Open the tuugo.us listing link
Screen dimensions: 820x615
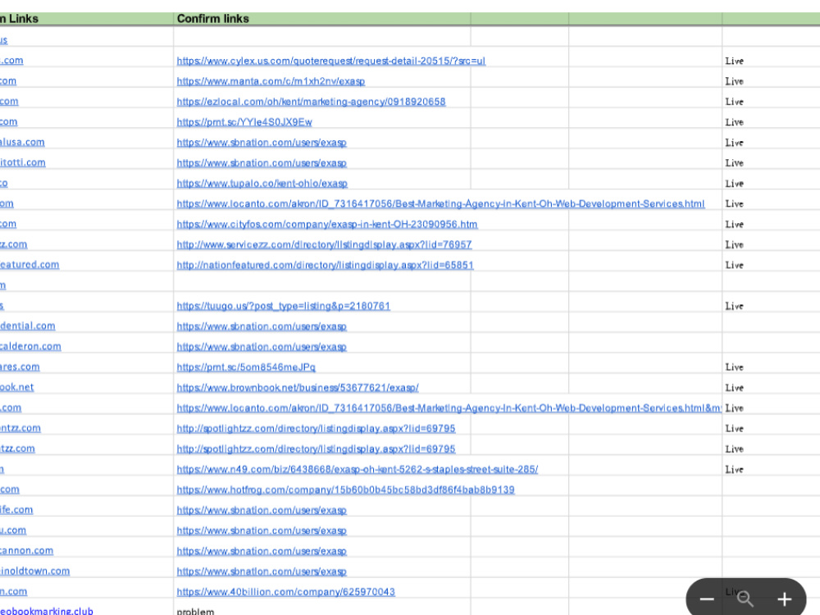(x=284, y=305)
